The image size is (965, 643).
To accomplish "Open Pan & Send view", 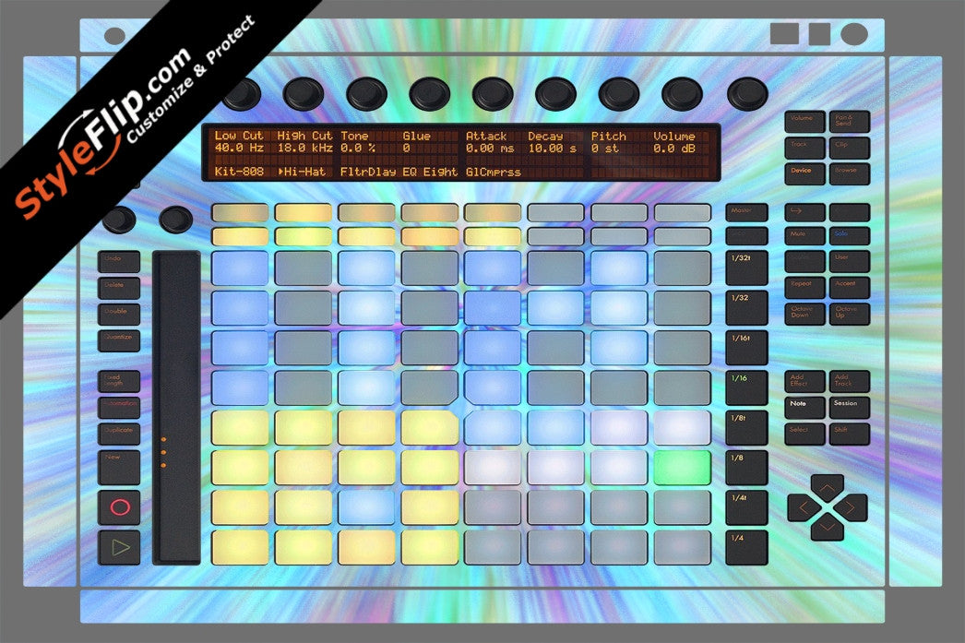I will [x=848, y=121].
